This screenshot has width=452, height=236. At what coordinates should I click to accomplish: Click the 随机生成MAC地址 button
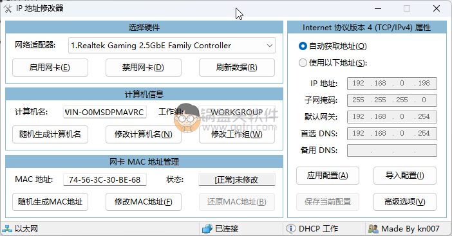click(x=50, y=202)
